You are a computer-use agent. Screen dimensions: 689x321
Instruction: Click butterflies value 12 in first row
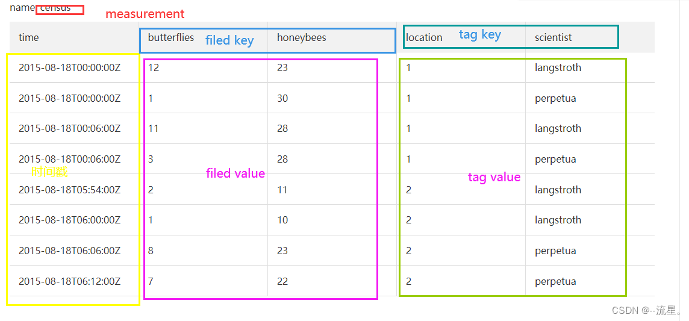tap(154, 67)
